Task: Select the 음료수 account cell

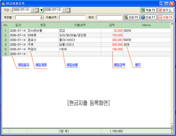Action: (x=43, y=40)
